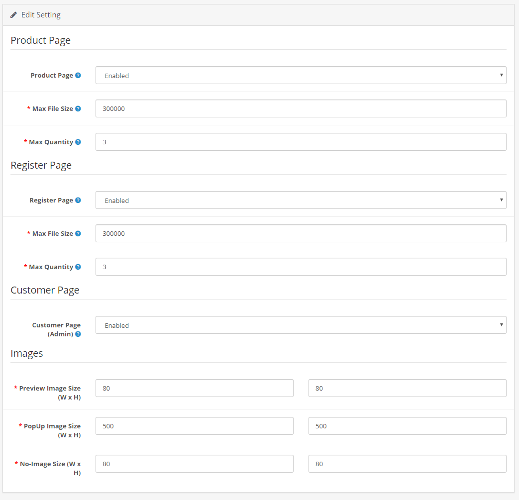Click the Customer Page section heading
Image resolution: width=519 pixels, height=500 pixels.
pyautogui.click(x=45, y=290)
